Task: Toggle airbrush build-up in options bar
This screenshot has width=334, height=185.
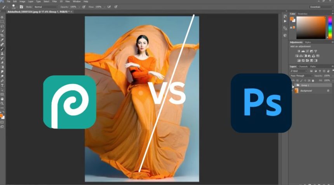Action: tap(109, 7)
